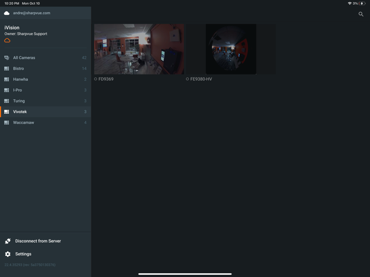This screenshot has height=277, width=370.
Task: Click the 3% battery percentage
Action: 355,4
